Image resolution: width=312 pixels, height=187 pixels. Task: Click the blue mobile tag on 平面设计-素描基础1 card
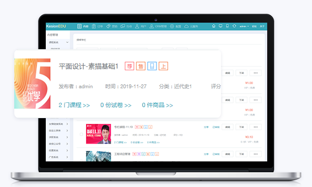tap(152, 66)
